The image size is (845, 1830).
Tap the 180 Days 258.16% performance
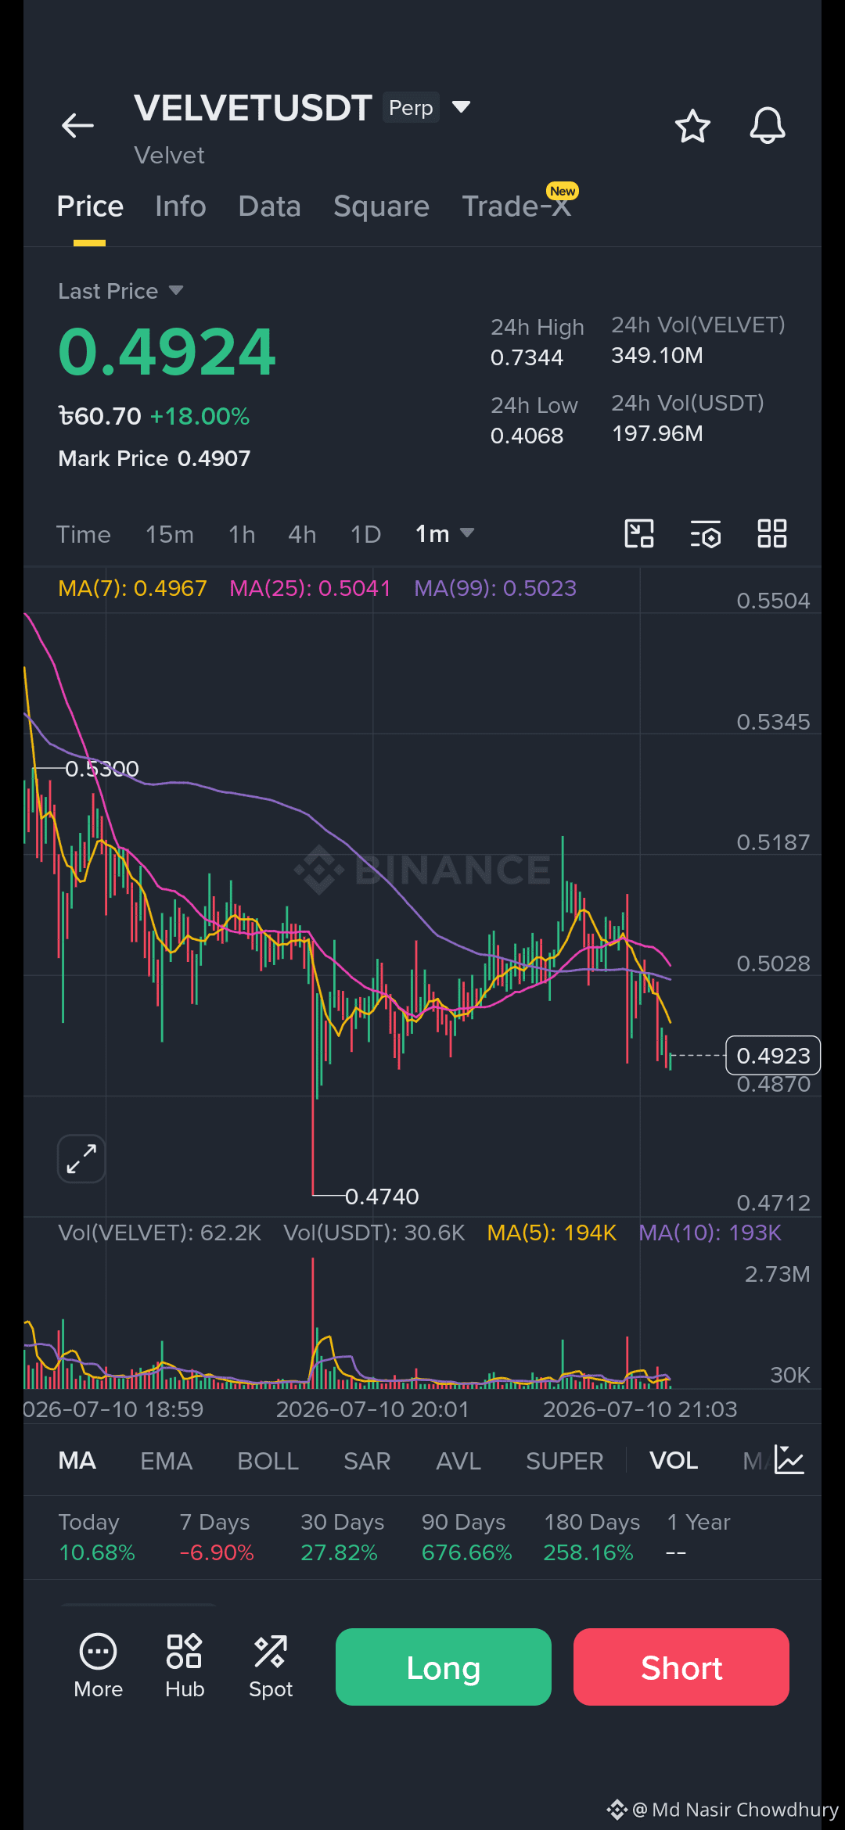pos(591,1537)
